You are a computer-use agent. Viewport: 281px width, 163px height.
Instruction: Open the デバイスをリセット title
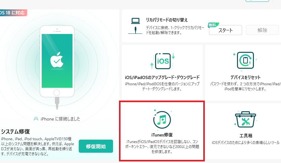[245, 77]
